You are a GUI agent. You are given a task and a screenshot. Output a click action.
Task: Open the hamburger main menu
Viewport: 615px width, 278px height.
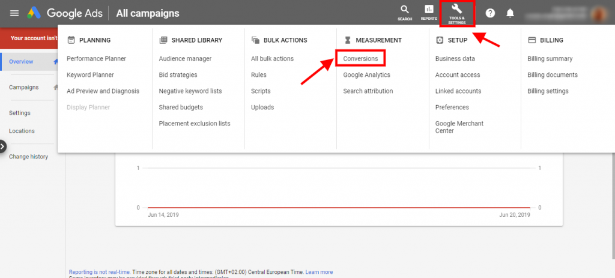(x=14, y=13)
